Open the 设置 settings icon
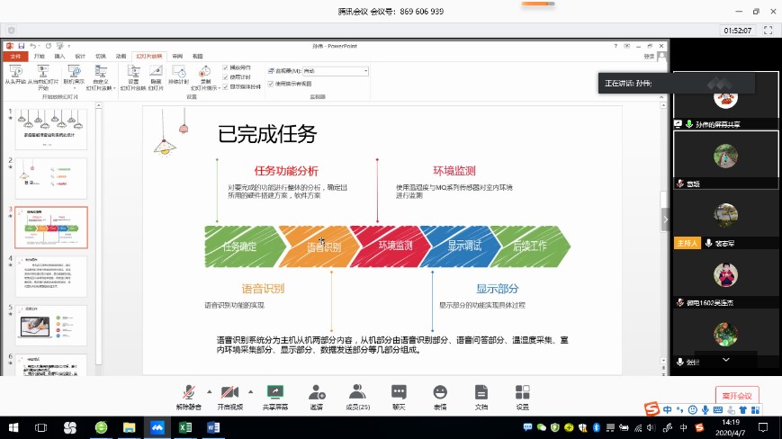The image size is (782, 439). coord(523,392)
